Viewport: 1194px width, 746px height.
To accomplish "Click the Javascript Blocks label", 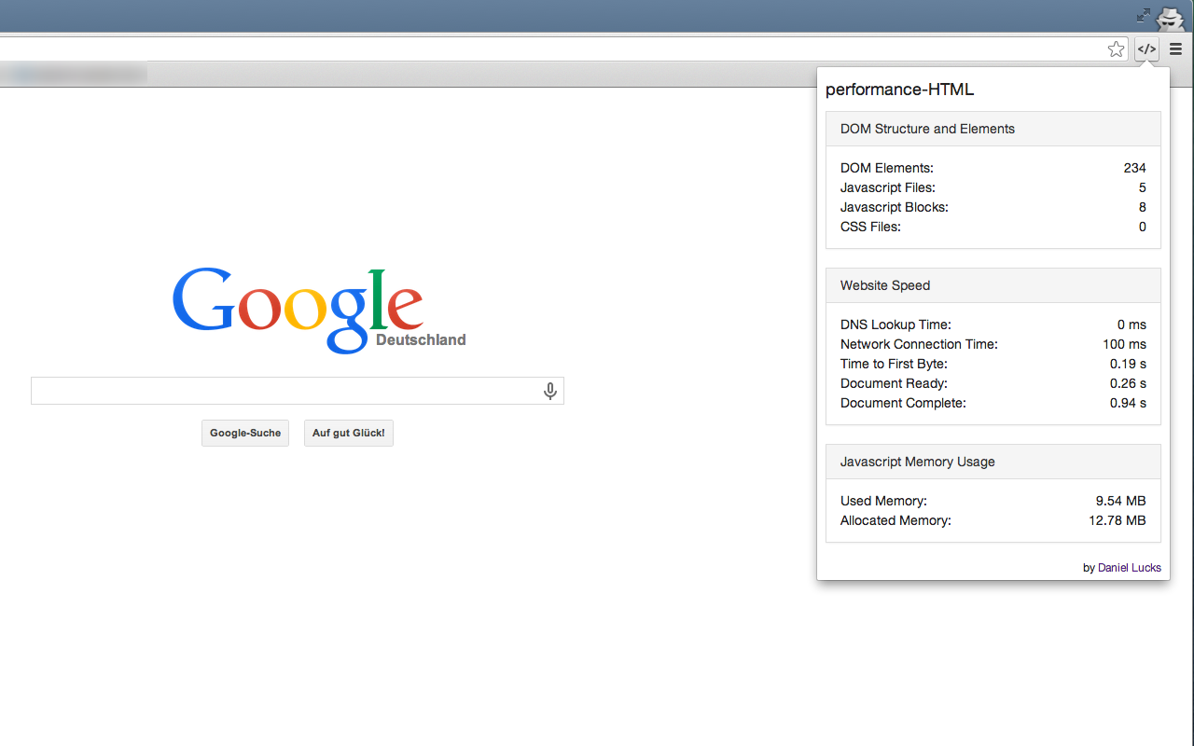I will [x=895, y=207].
